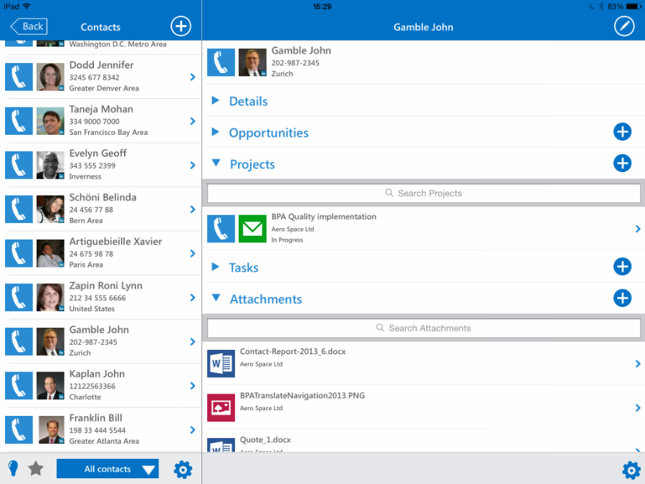Tap Taneja Mohan's profile photo
Image resolution: width=645 pixels, height=484 pixels.
(50, 120)
